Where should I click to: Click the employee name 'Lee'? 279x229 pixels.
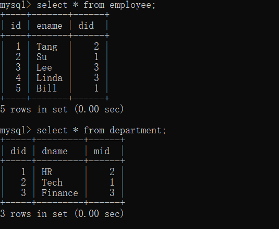click(44, 67)
